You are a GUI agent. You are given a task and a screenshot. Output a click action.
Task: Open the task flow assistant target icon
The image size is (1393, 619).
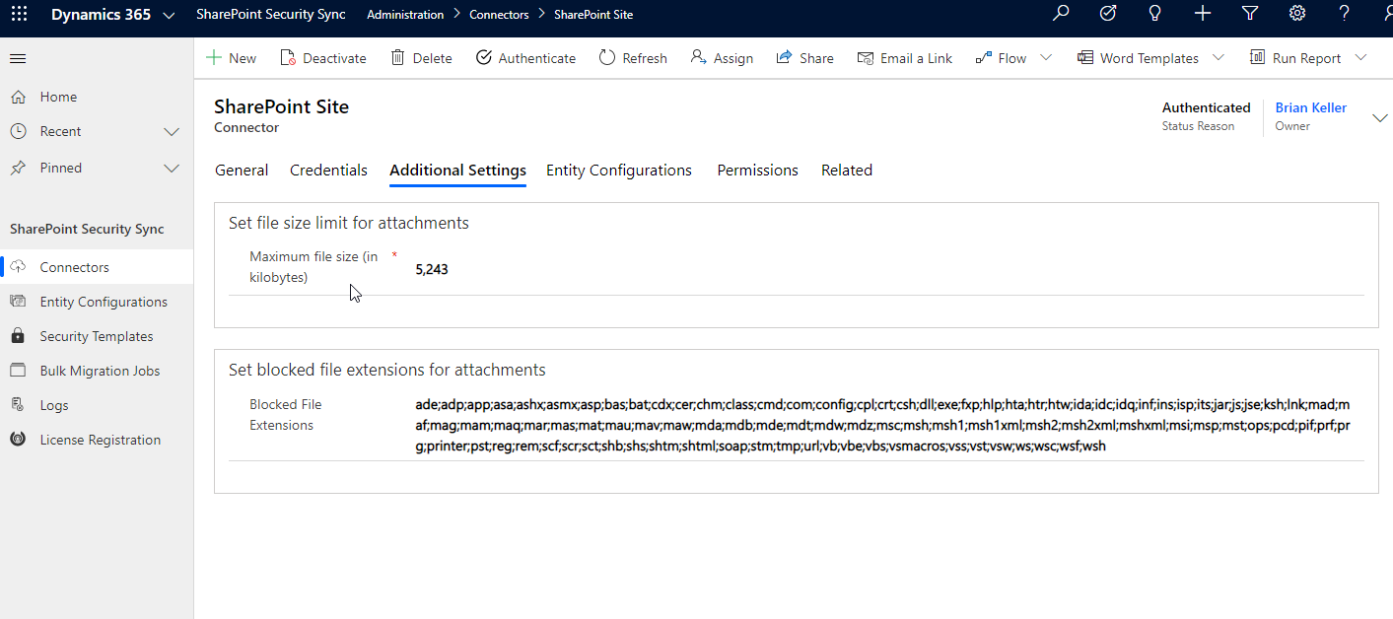pos(1108,14)
